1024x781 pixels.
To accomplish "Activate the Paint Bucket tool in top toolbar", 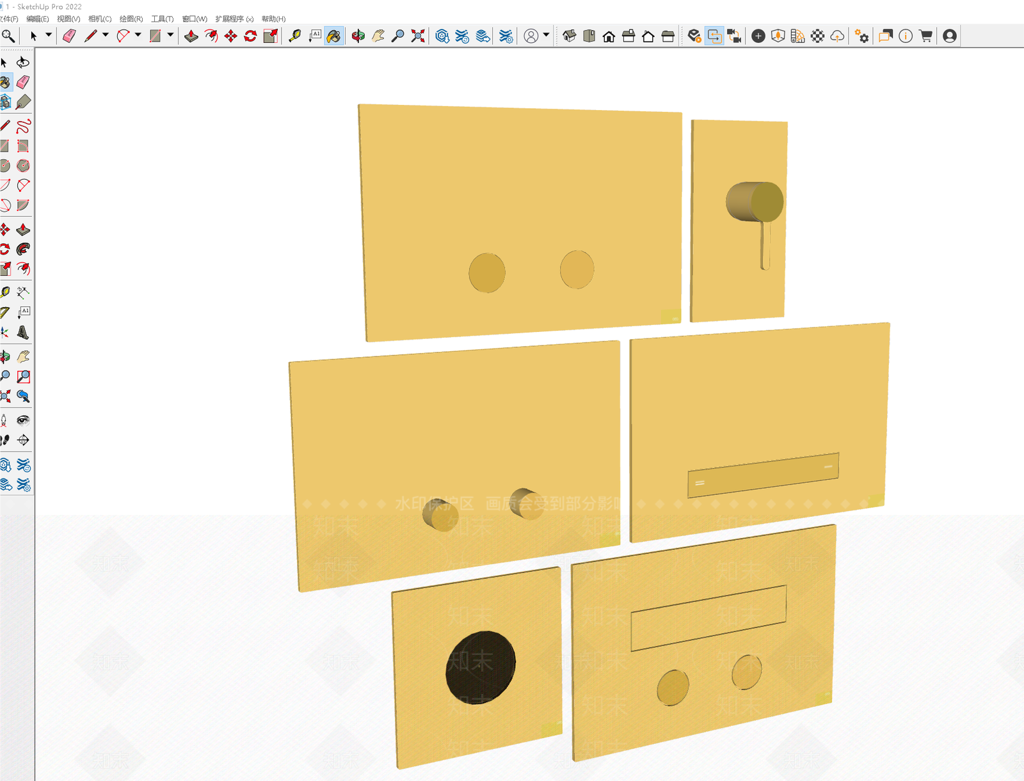I will [x=334, y=36].
